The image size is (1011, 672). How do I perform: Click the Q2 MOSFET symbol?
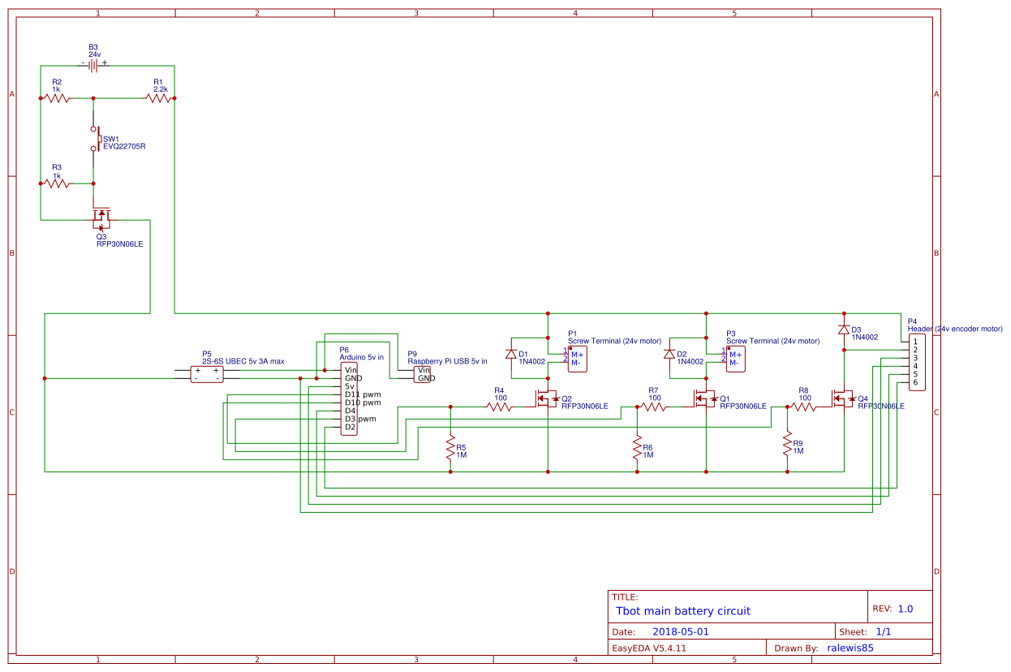[x=545, y=398]
